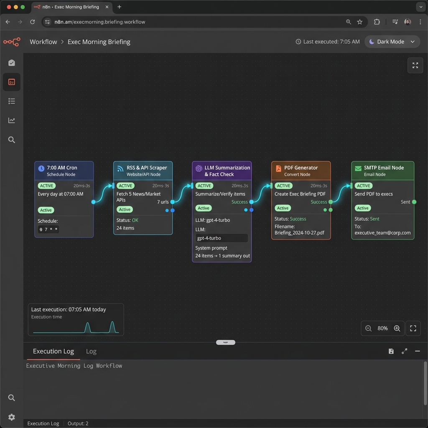Click the execution log scrollbar

[425, 383]
